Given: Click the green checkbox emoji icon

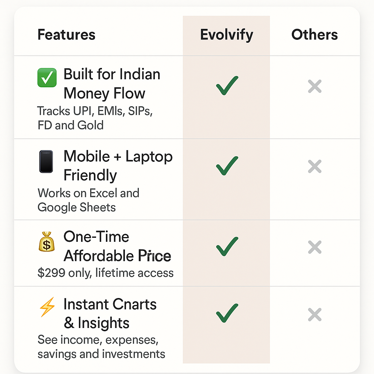Looking at the screenshot, I should (x=47, y=78).
